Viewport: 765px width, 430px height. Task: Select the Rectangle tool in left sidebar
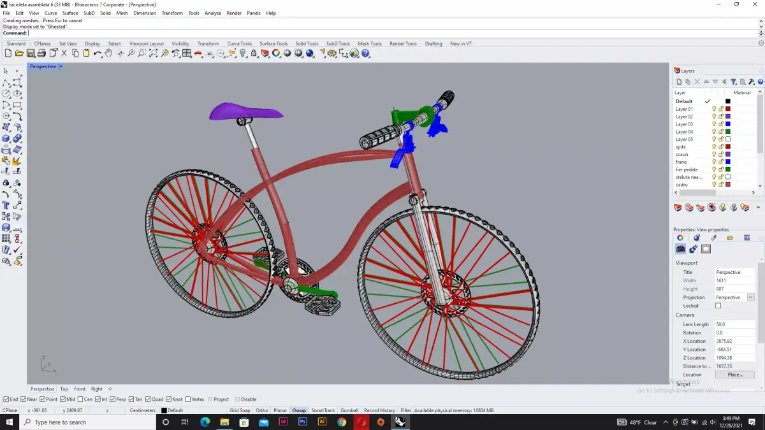click(17, 105)
